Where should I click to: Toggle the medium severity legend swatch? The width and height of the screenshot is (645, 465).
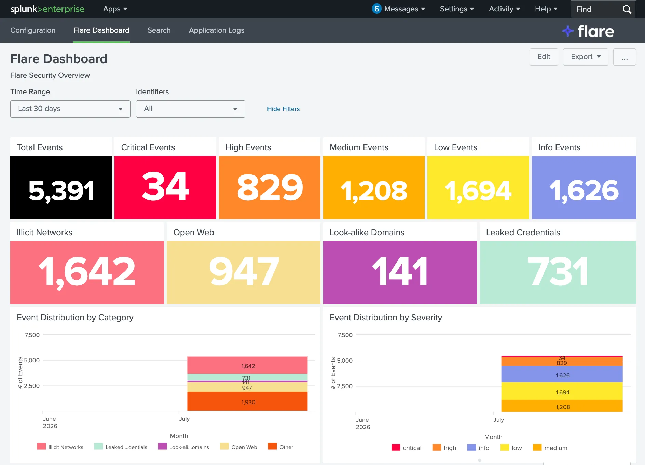tap(537, 448)
